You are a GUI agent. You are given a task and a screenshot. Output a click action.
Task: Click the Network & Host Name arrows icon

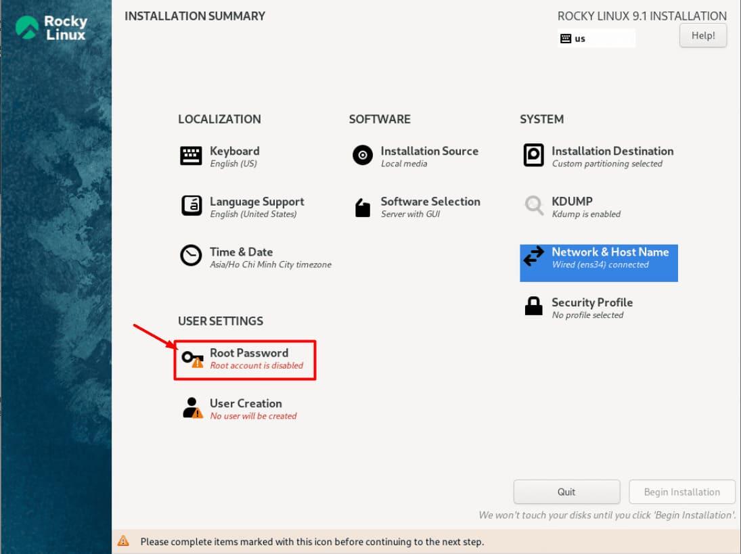533,256
